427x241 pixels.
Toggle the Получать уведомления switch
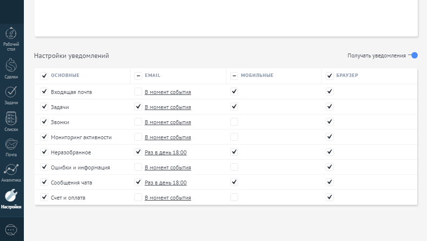tap(413, 56)
